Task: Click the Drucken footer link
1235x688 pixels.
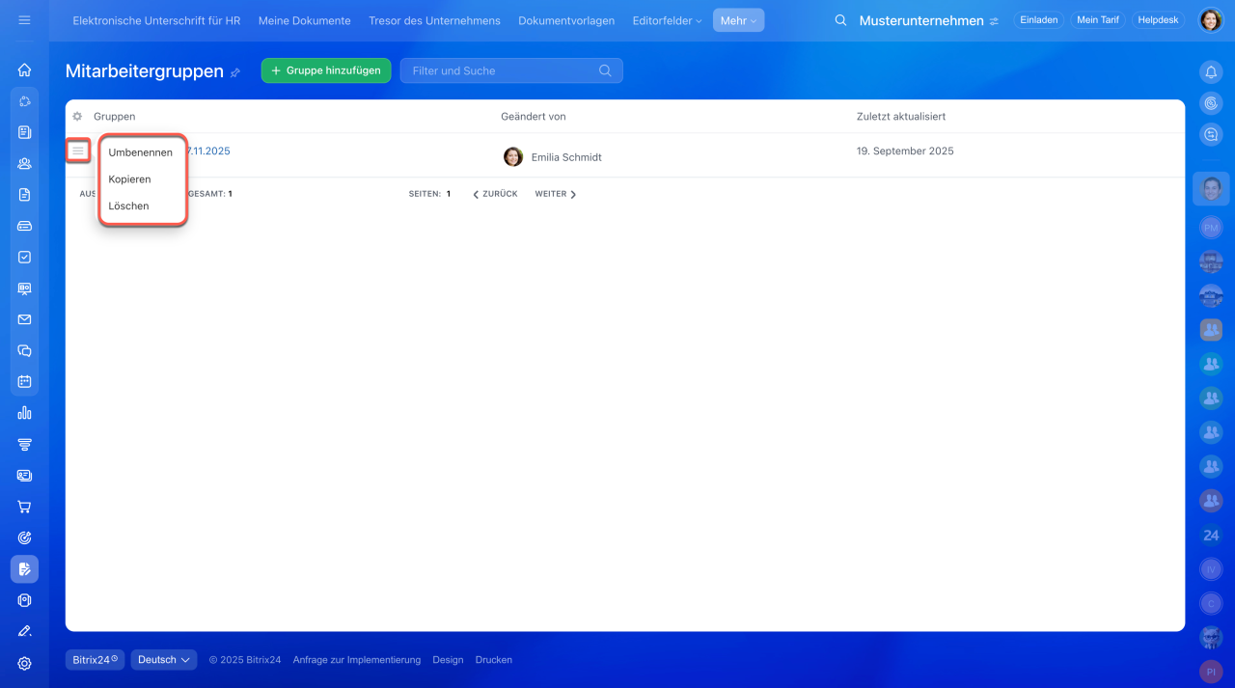Action: point(494,660)
